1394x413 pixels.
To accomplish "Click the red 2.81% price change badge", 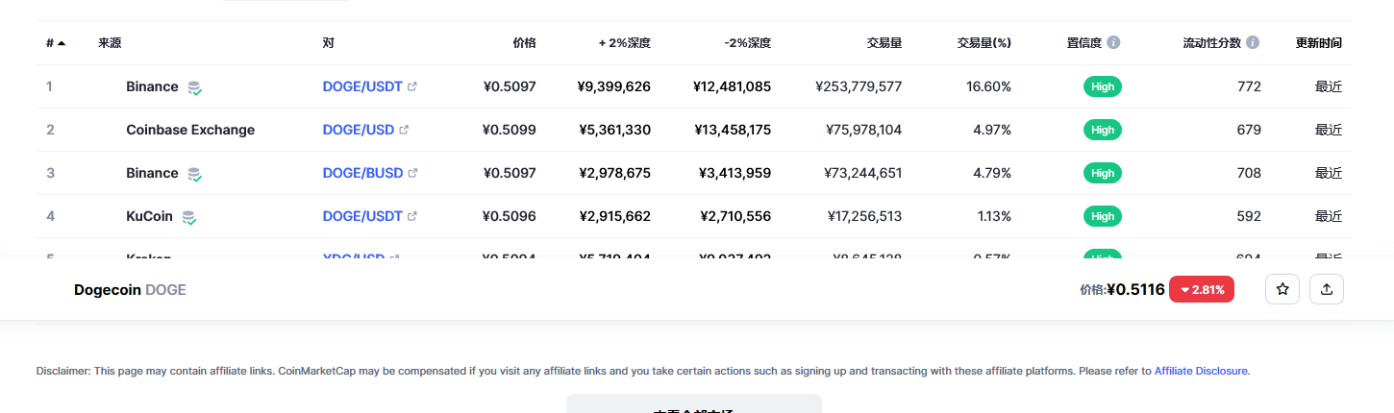I will (1201, 289).
